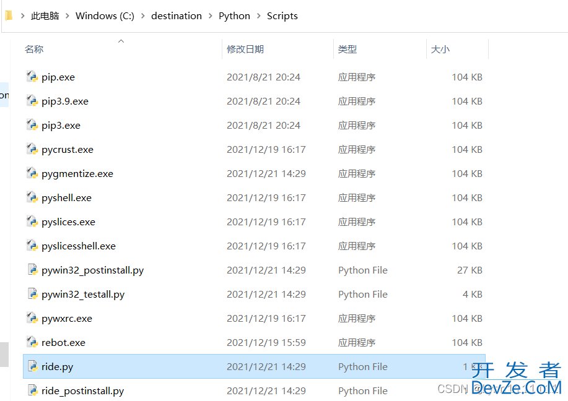Expand chevron after Windows (C:) breadcrumb
The image size is (568, 401).
coord(142,16)
